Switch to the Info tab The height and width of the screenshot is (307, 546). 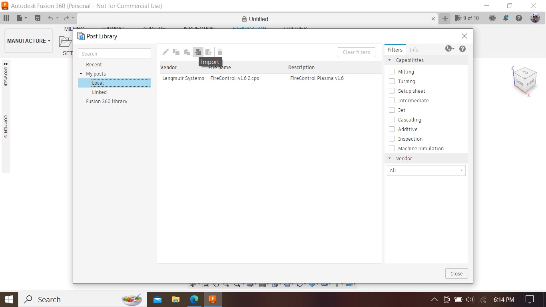(x=414, y=50)
